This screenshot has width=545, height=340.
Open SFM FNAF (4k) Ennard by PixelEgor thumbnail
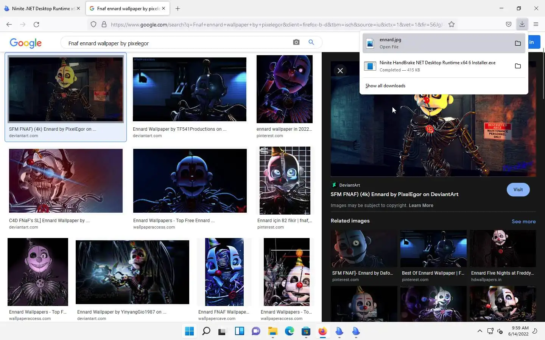click(66, 89)
